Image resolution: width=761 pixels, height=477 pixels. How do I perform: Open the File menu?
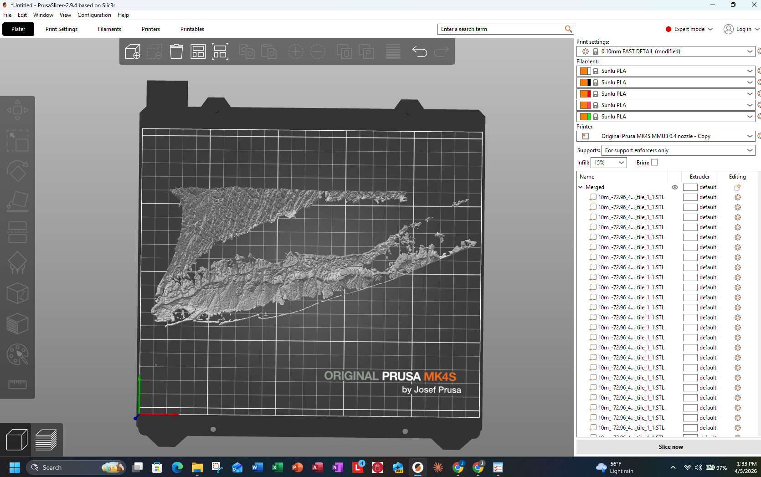click(7, 15)
